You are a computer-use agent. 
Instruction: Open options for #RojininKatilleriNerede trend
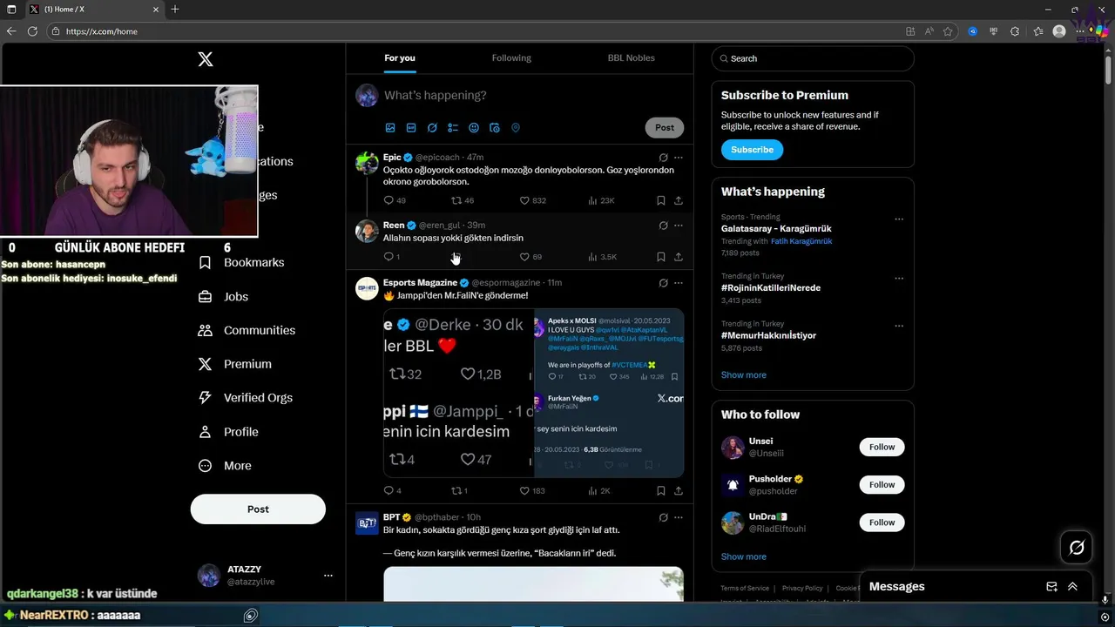pyautogui.click(x=899, y=279)
